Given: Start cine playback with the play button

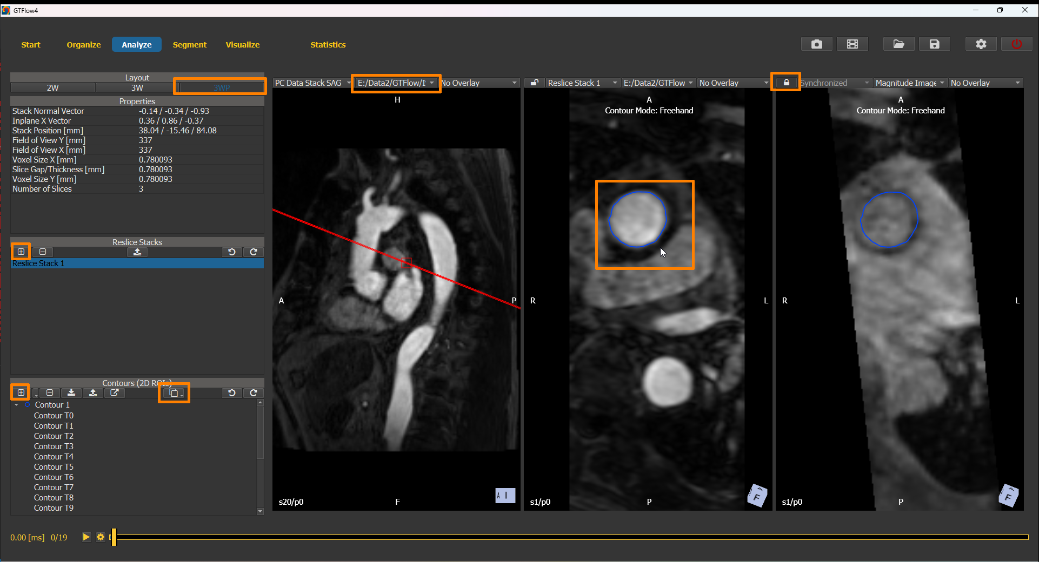Looking at the screenshot, I should click(86, 537).
